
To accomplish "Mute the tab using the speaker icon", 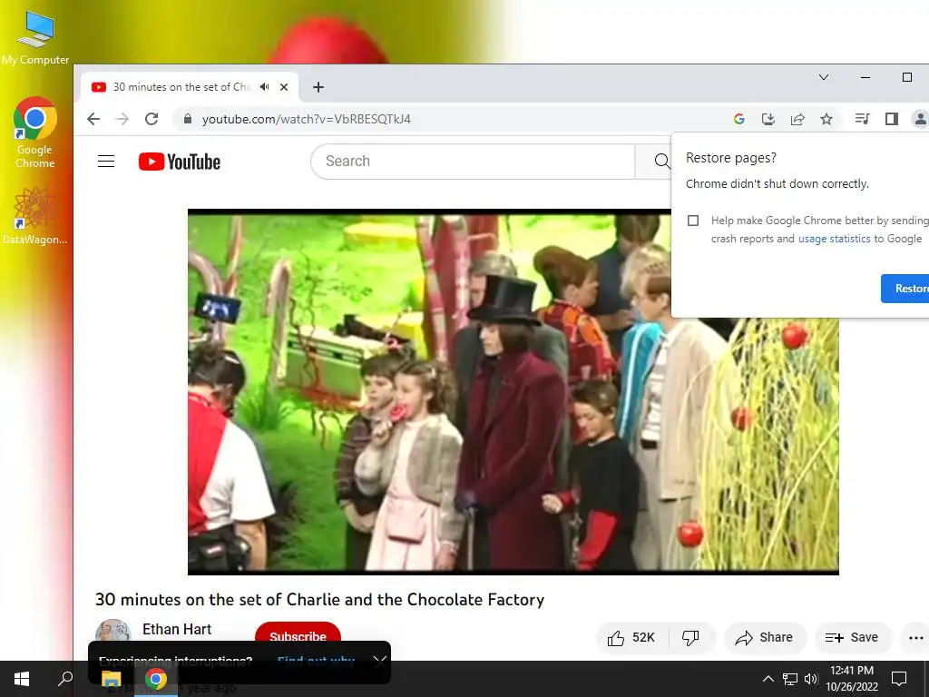I will point(265,87).
